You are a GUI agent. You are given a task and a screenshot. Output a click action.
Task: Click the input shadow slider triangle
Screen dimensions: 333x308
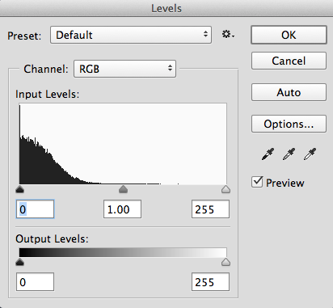pyautogui.click(x=19, y=189)
